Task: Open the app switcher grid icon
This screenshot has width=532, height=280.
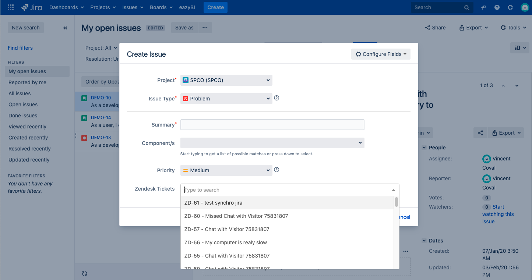Action: [11, 7]
